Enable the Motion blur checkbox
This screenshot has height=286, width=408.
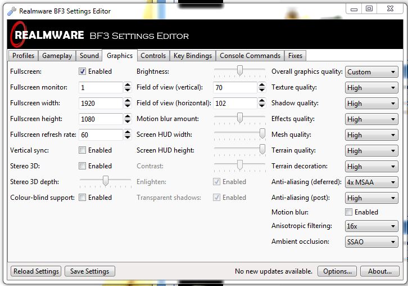coord(348,212)
